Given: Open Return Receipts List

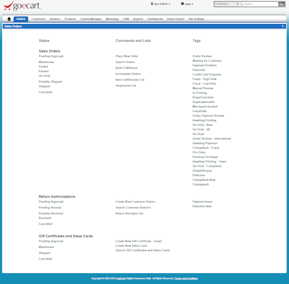Looking at the screenshot, I should click(x=130, y=213).
